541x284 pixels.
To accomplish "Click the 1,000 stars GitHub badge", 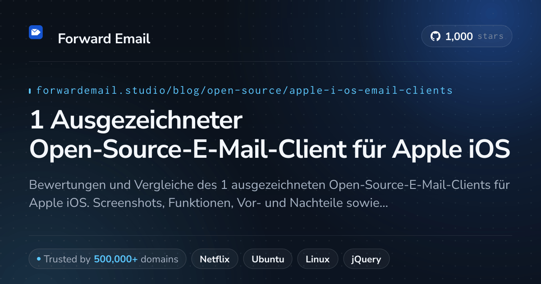I will click(467, 37).
